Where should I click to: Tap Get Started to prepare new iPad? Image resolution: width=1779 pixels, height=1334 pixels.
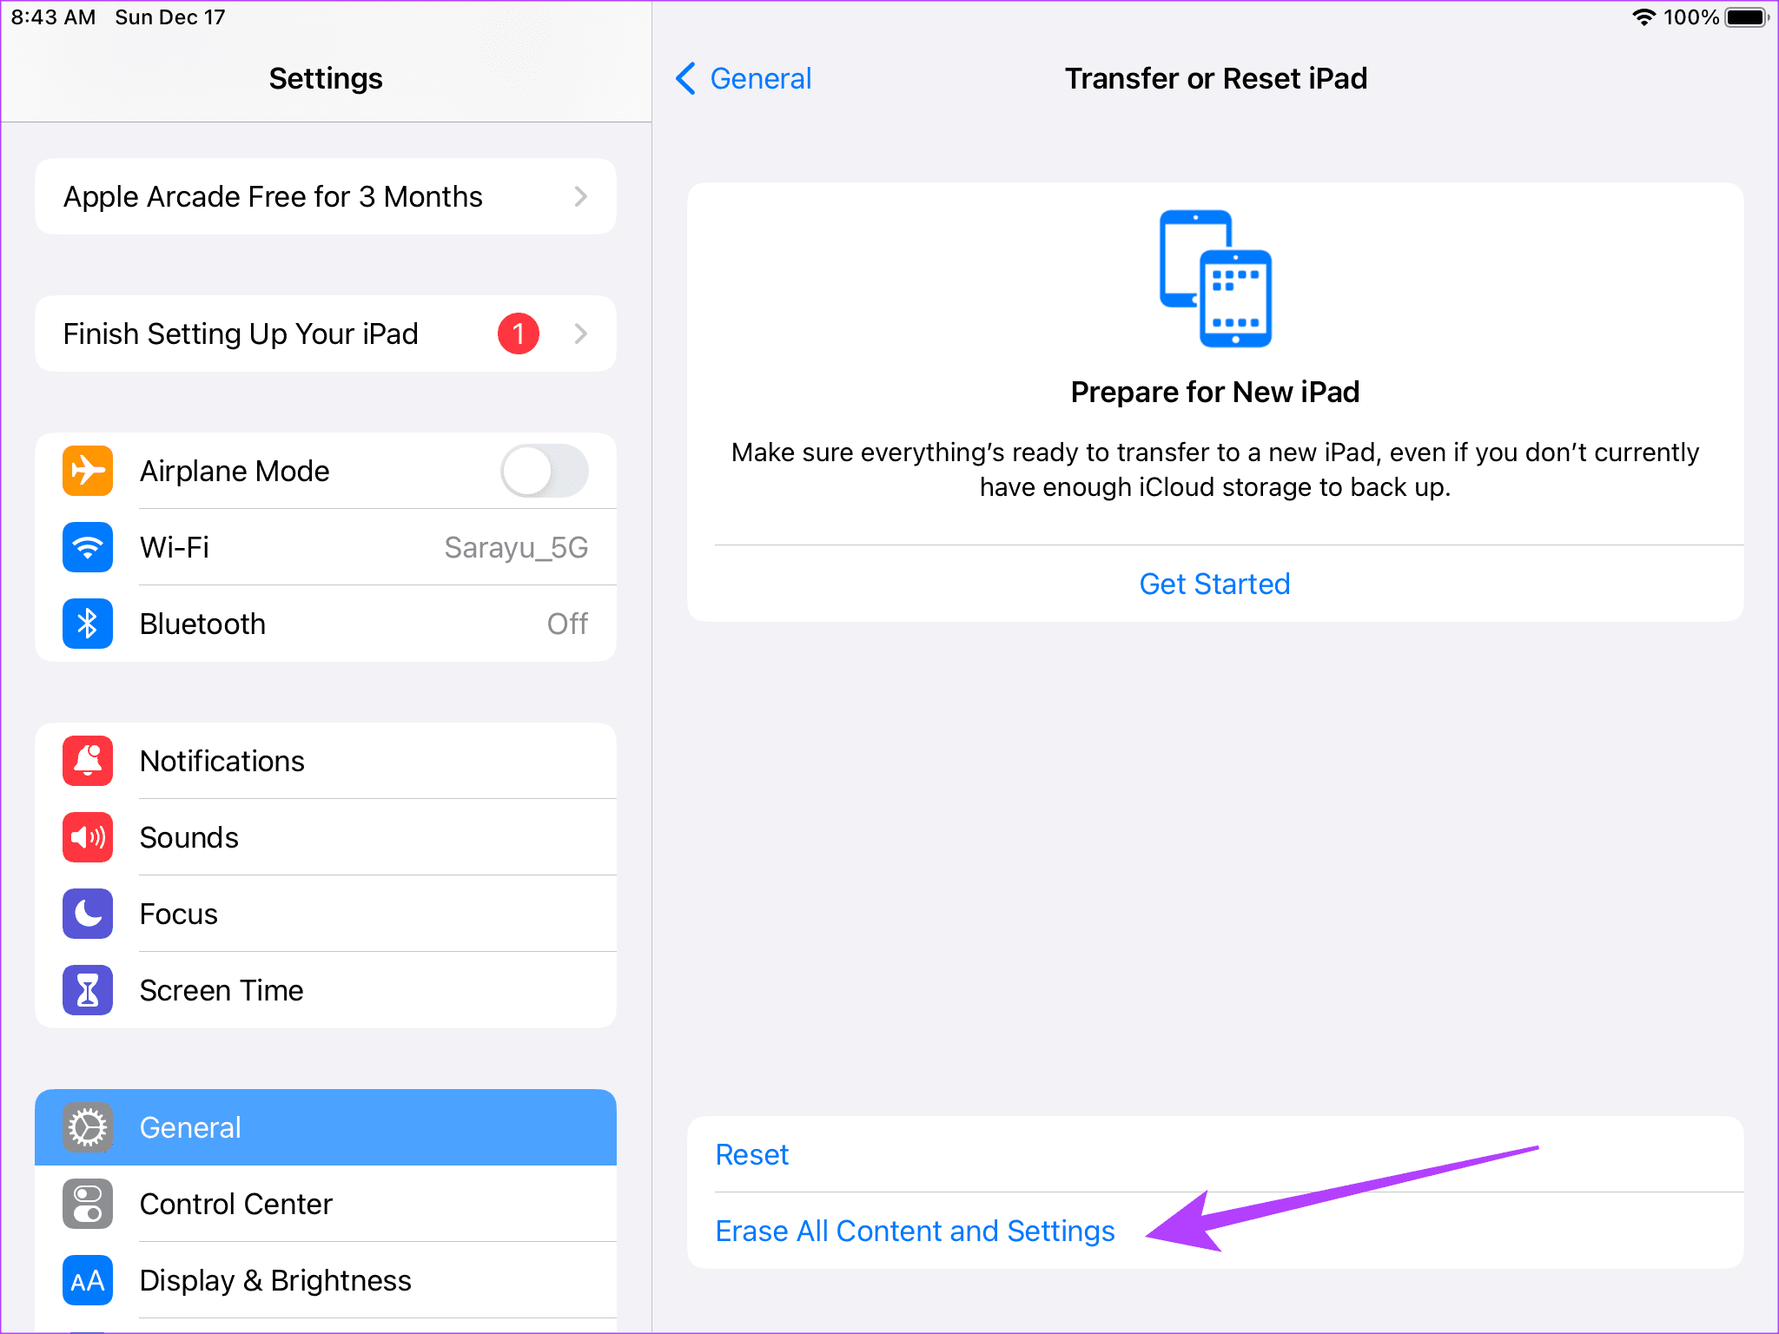point(1214,583)
